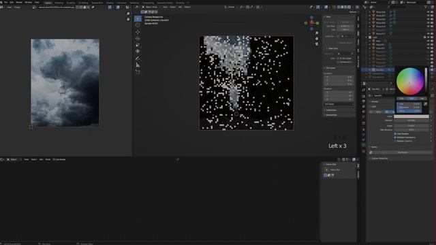Toggle Lock To 3D Cursor checkbox
This screenshot has height=245, width=436.
[338, 59]
